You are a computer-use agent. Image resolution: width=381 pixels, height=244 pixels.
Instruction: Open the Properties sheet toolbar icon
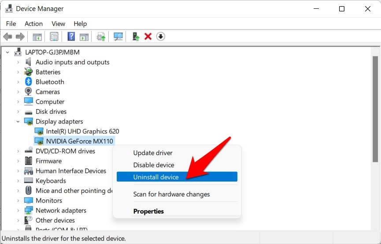click(54, 36)
